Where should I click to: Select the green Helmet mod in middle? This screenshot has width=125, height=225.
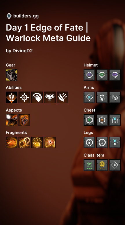[102, 75]
